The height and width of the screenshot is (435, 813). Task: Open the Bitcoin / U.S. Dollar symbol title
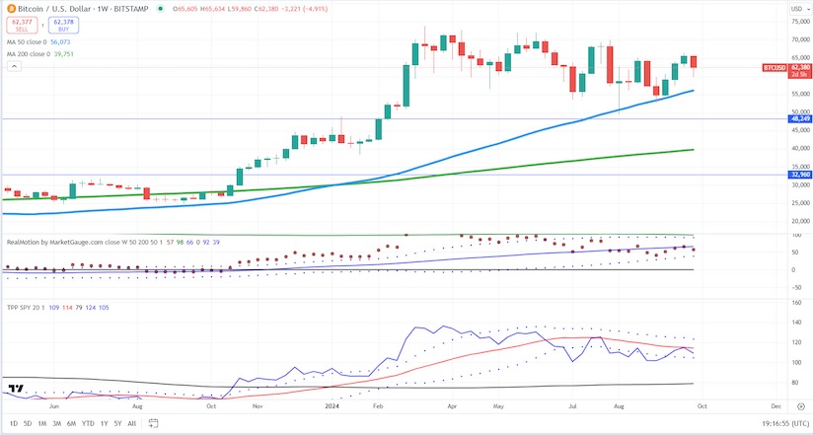[83, 9]
